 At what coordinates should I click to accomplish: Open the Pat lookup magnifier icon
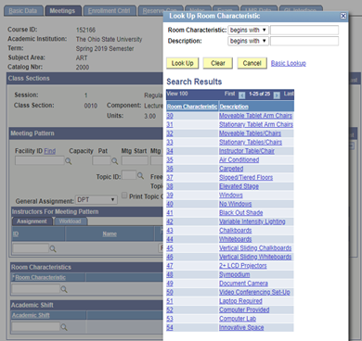(x=115, y=161)
